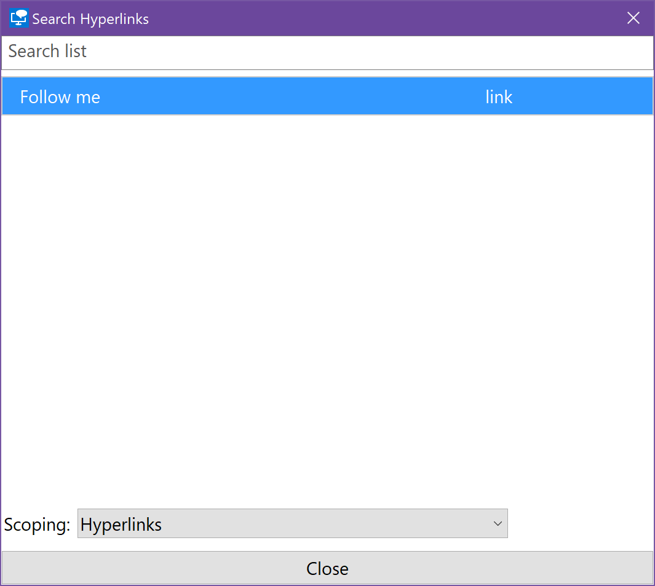
Task: Select the 'Follow me' list entry
Action: click(x=327, y=96)
